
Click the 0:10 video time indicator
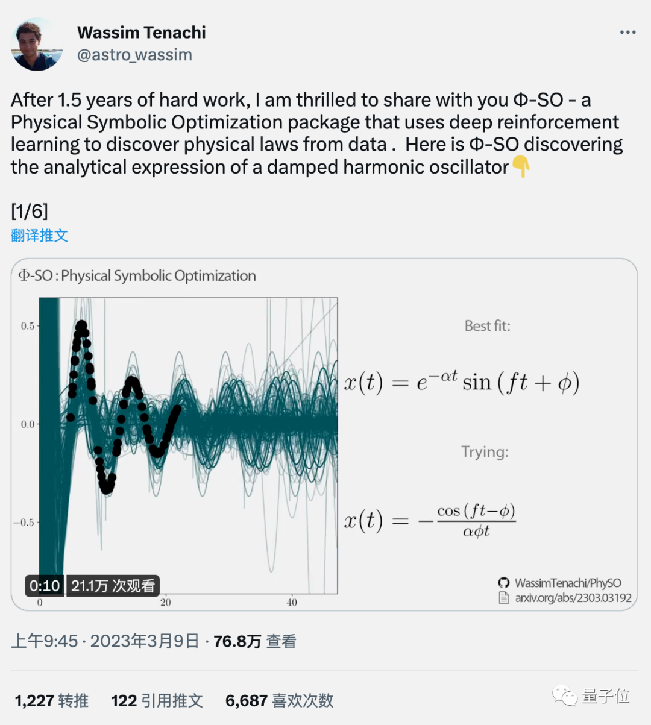coord(44,585)
